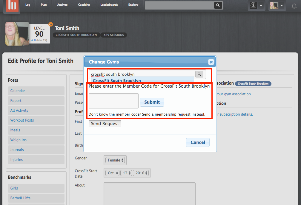Click the LEVEL 90 box
The width and height of the screenshot is (301, 205).
39,34
